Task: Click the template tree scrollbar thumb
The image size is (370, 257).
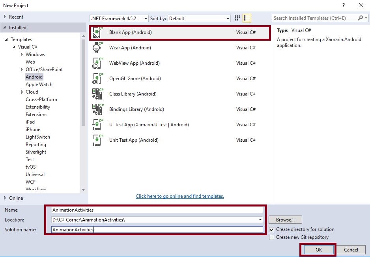Action: (83, 83)
